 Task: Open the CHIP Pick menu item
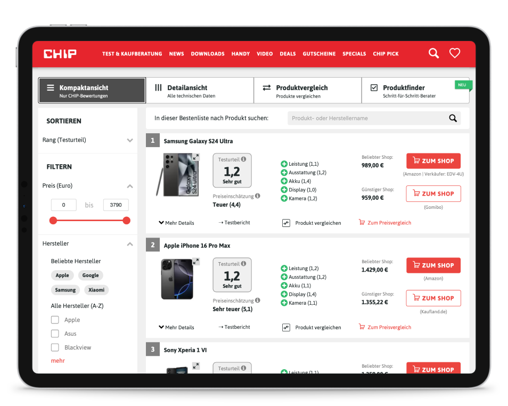pyautogui.click(x=386, y=54)
